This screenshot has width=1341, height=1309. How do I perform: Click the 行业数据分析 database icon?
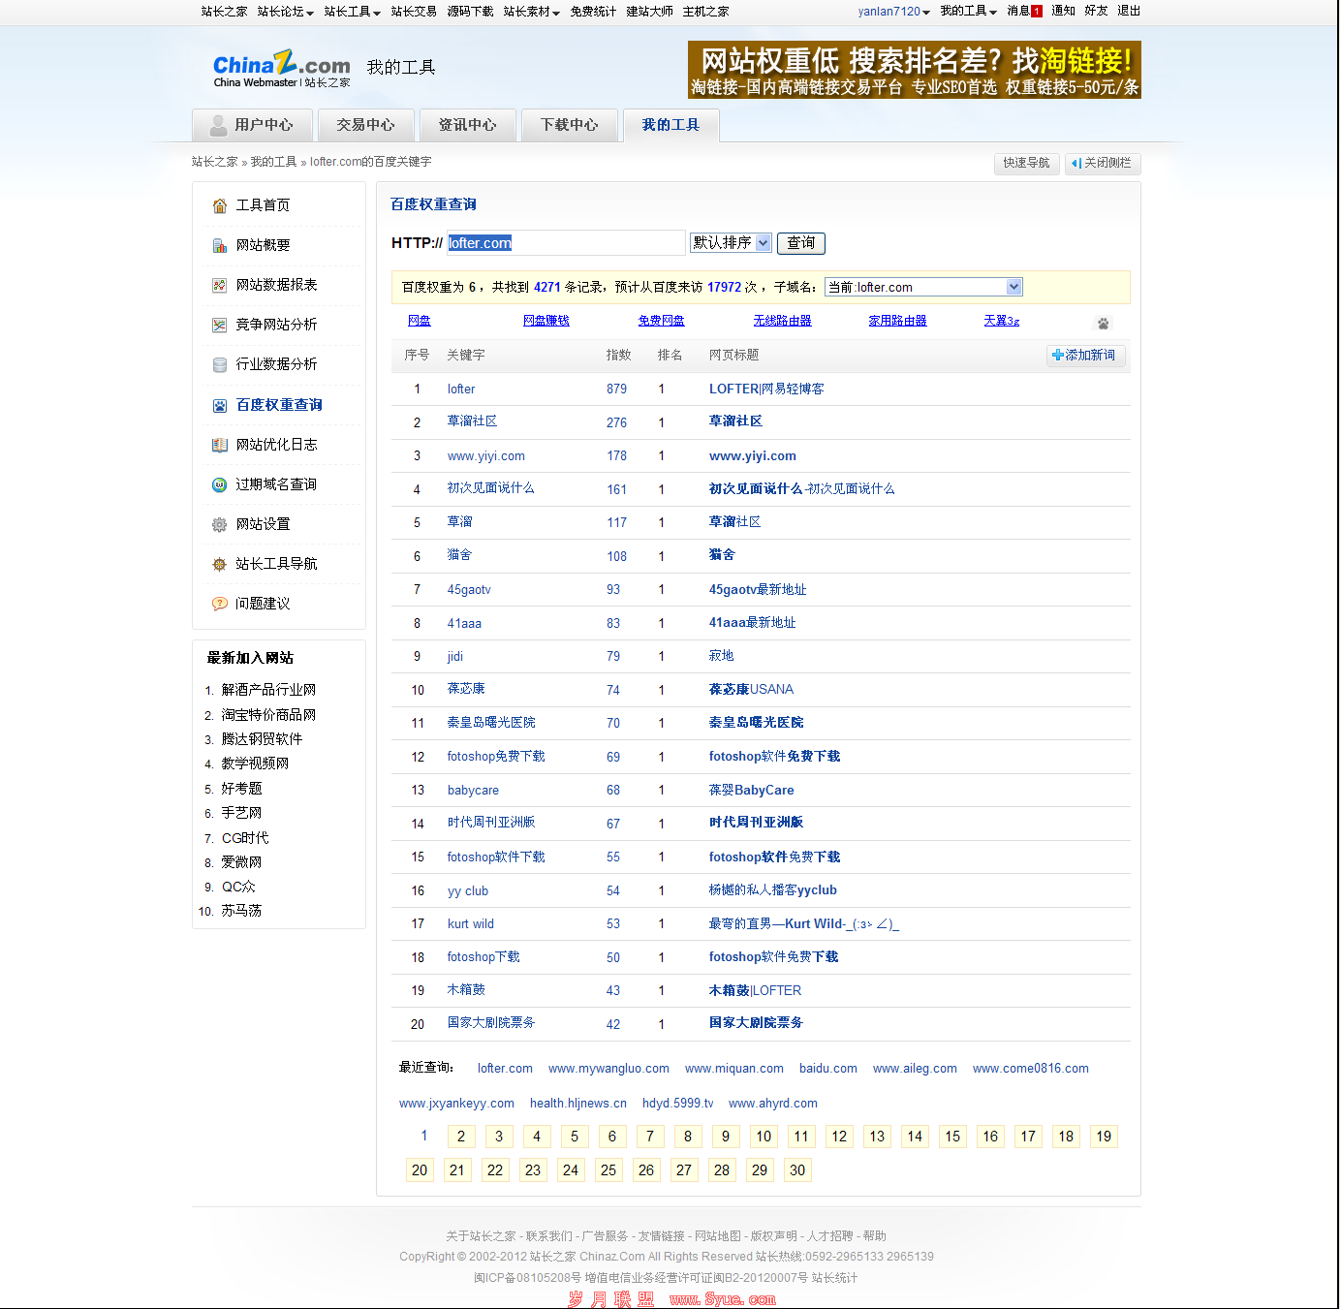coord(220,365)
